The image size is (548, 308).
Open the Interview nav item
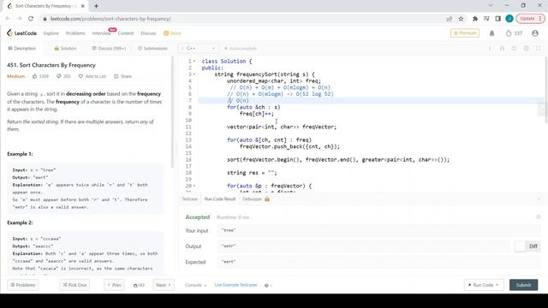click(x=101, y=33)
